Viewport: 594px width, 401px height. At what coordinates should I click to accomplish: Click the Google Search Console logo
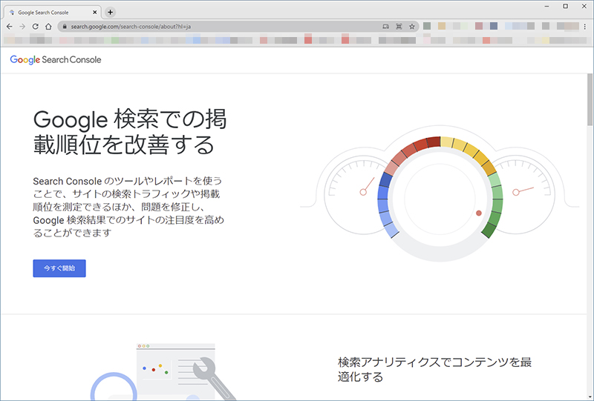click(x=56, y=60)
